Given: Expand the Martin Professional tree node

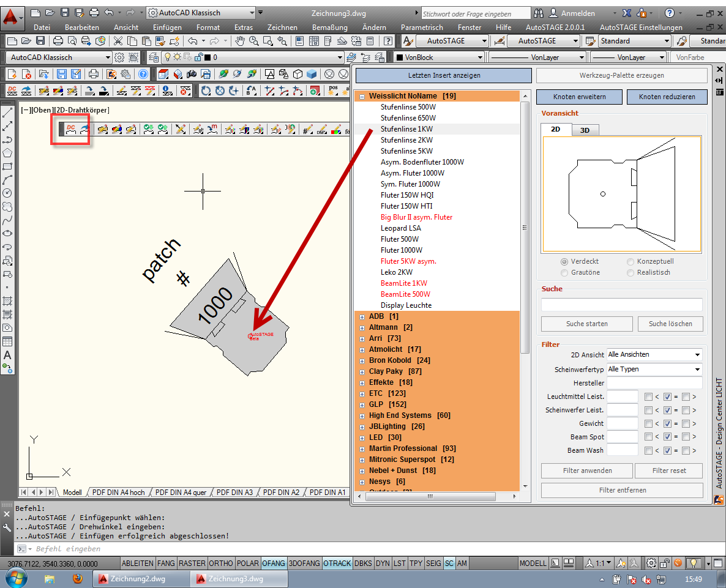Looking at the screenshot, I should [362, 448].
